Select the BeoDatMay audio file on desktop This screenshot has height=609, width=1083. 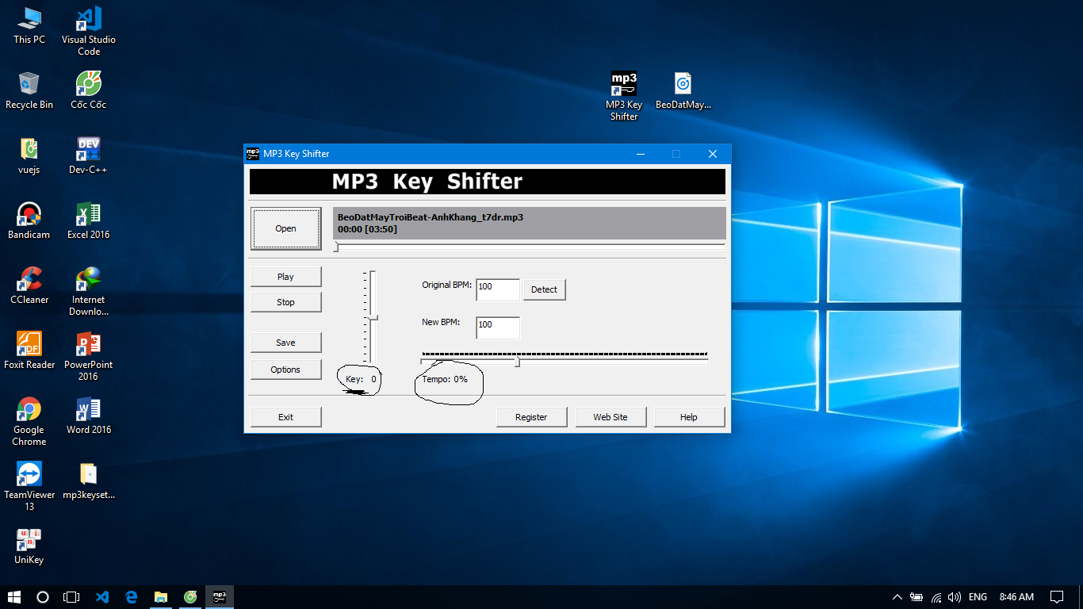click(x=683, y=90)
